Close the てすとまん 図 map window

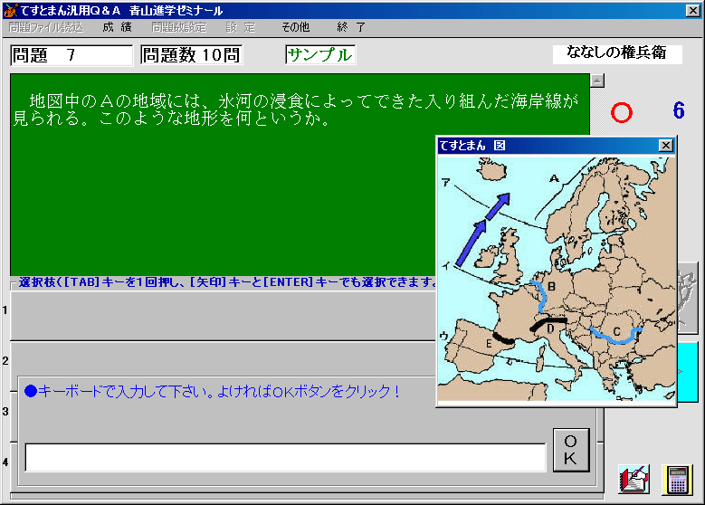(x=665, y=145)
